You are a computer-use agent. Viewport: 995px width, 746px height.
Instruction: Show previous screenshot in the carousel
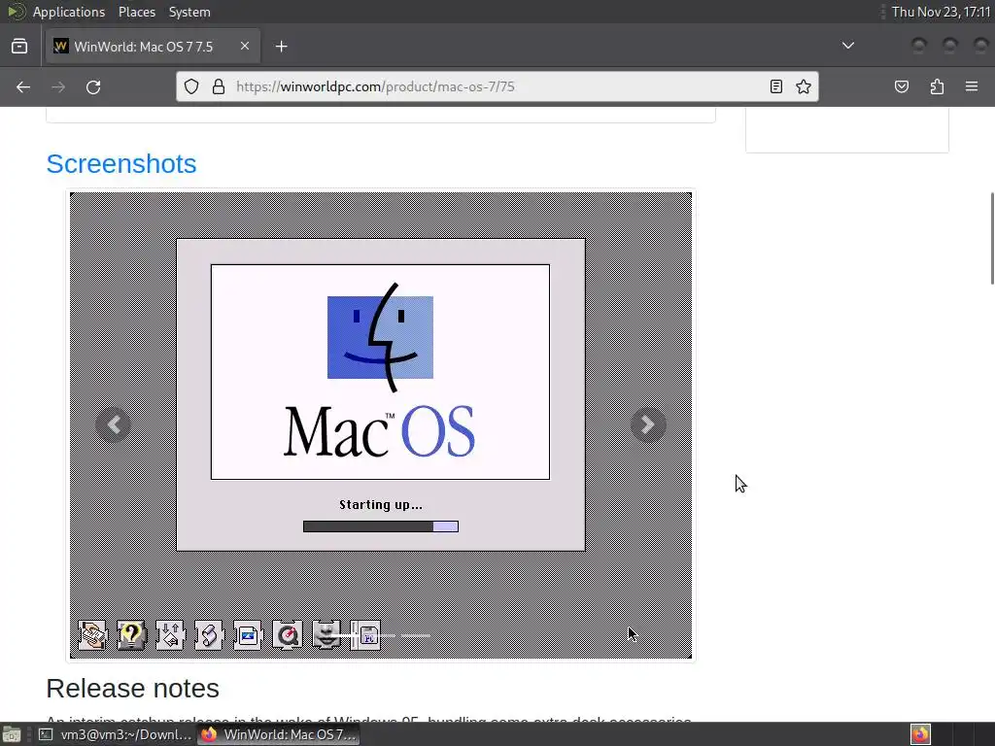pos(114,424)
